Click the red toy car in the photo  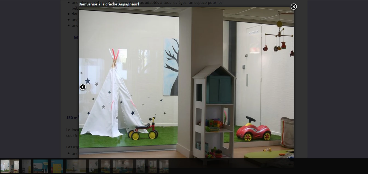[x=253, y=130]
